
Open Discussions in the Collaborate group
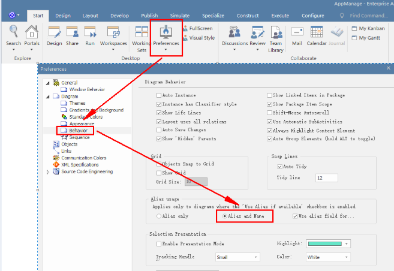(x=234, y=35)
